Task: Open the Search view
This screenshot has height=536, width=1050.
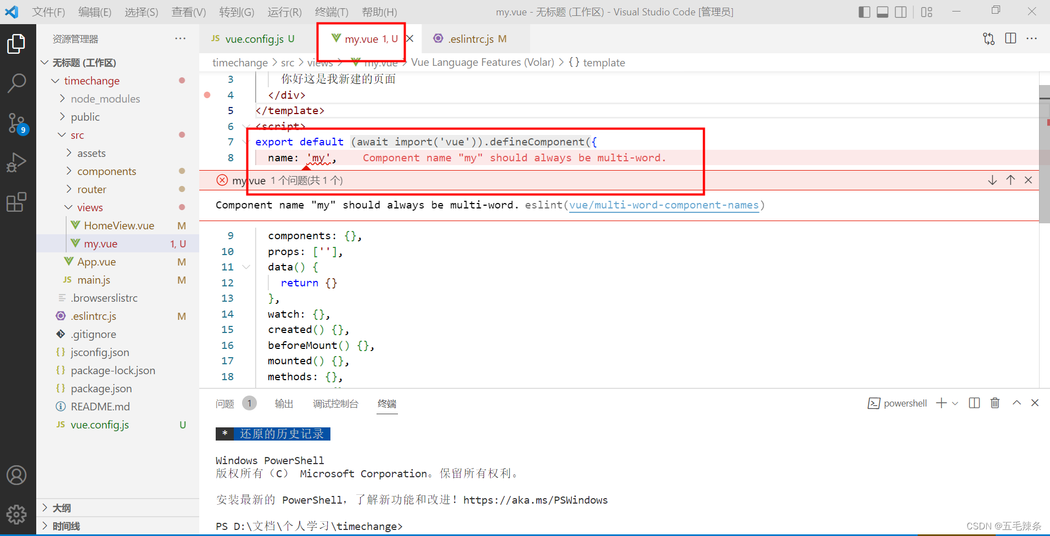Action: point(18,83)
